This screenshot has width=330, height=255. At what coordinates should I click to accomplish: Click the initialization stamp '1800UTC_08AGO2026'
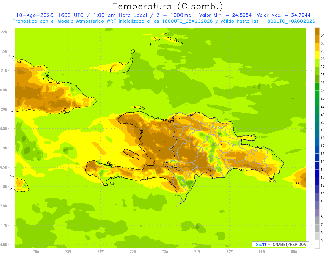(x=187, y=21)
